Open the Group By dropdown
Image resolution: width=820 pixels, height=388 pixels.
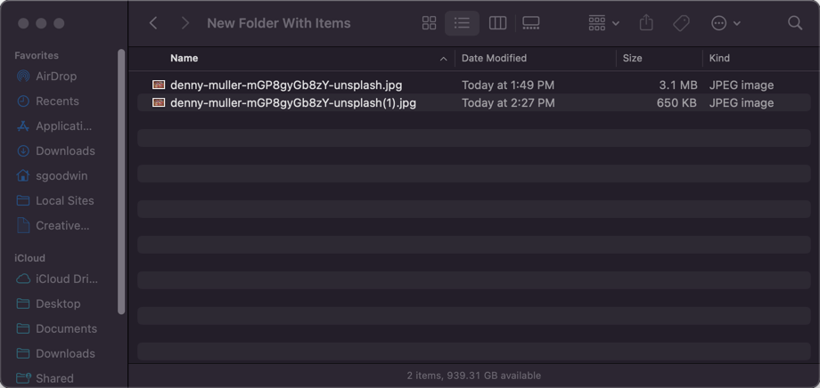pos(603,23)
